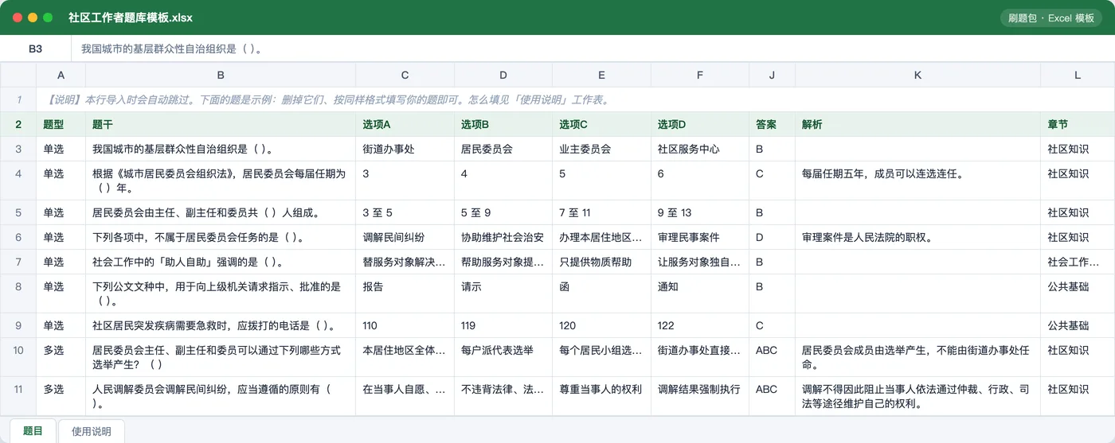Click option cell 120
Image resolution: width=1115 pixels, height=443 pixels.
tap(601, 325)
